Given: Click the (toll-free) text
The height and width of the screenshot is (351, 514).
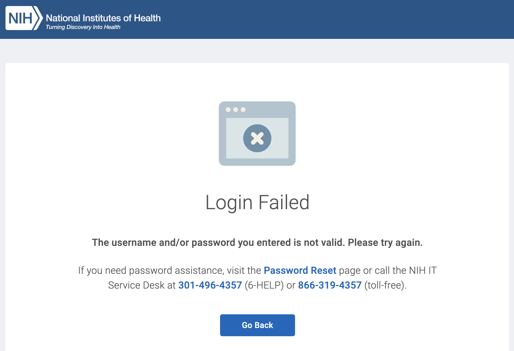Looking at the screenshot, I should 385,285.
